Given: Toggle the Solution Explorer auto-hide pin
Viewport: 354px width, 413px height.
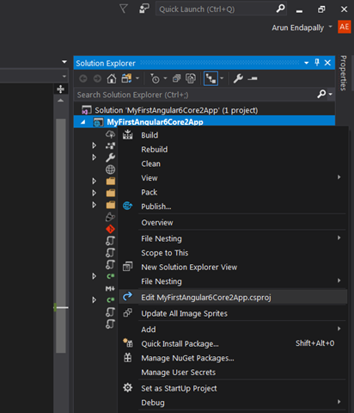Looking at the screenshot, I should 317,63.
